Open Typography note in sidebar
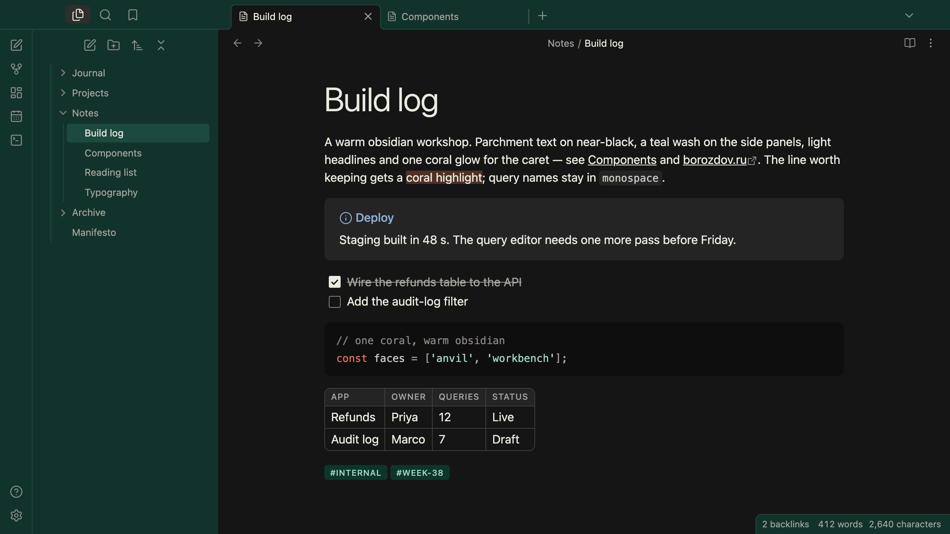 (138, 192)
